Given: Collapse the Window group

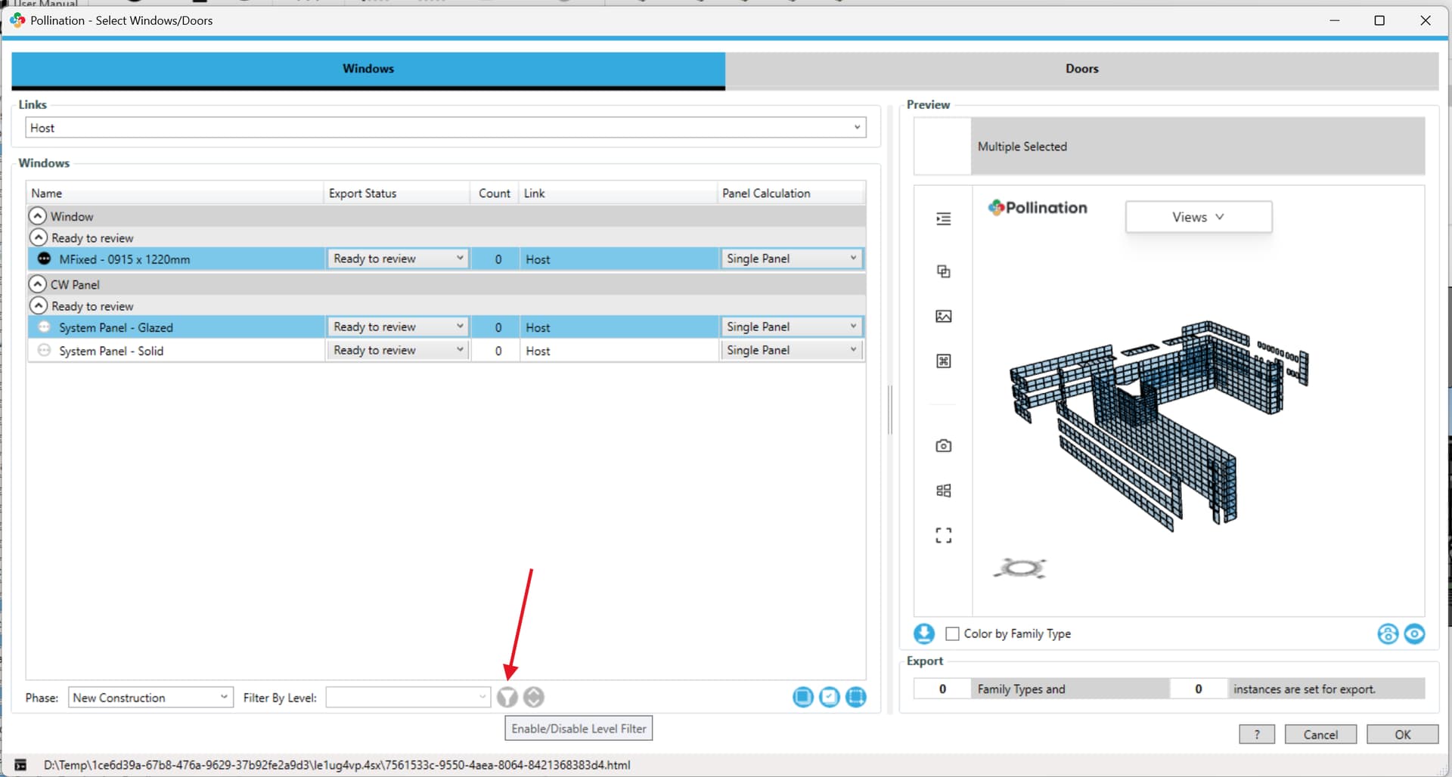Looking at the screenshot, I should coord(38,215).
